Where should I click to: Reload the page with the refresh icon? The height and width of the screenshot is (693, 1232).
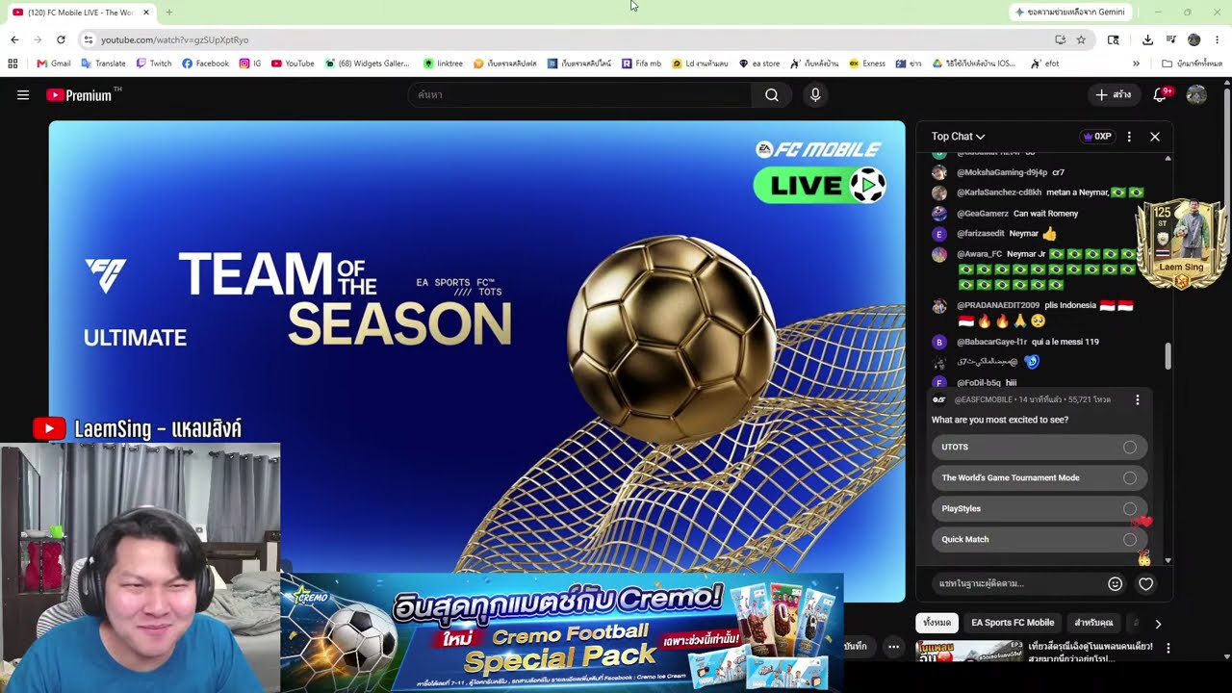(x=61, y=39)
